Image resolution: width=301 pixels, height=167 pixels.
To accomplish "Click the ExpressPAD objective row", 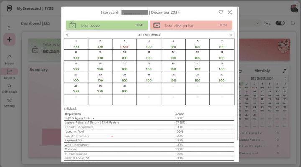I will coord(149,140).
